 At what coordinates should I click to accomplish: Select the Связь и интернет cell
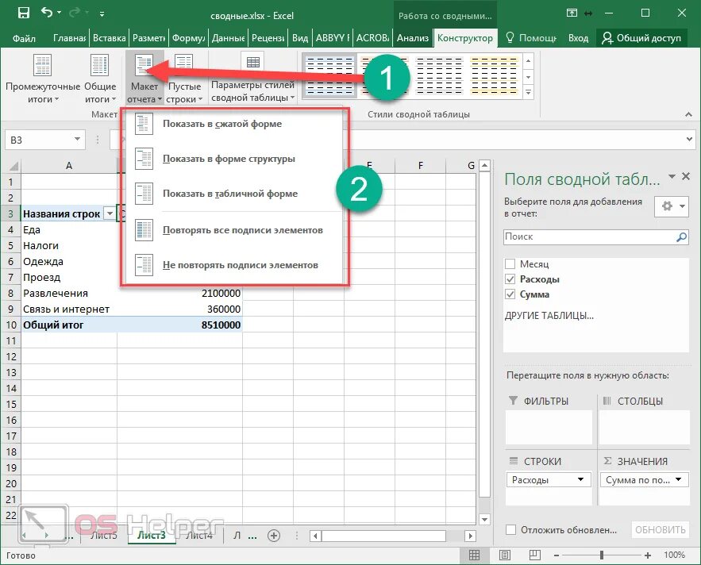point(69,309)
